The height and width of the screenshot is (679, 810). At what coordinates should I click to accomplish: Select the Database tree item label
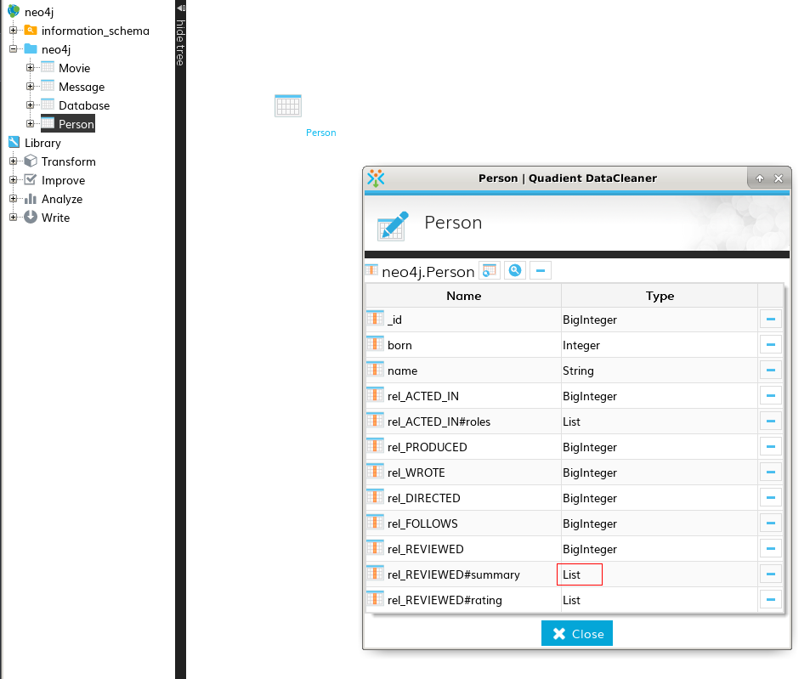pyautogui.click(x=84, y=105)
